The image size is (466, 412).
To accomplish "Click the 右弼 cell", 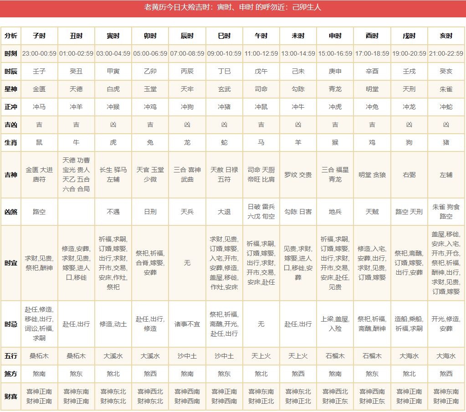I will 409,175.
